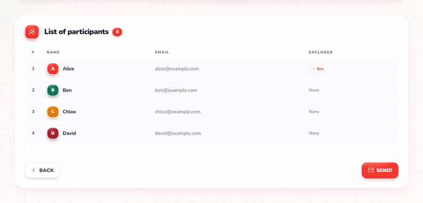Click row number 1 for Alice
The image size is (423, 203).
[33, 68]
